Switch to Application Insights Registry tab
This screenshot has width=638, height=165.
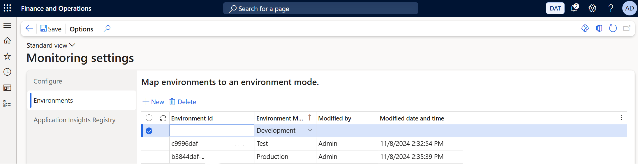[74, 120]
